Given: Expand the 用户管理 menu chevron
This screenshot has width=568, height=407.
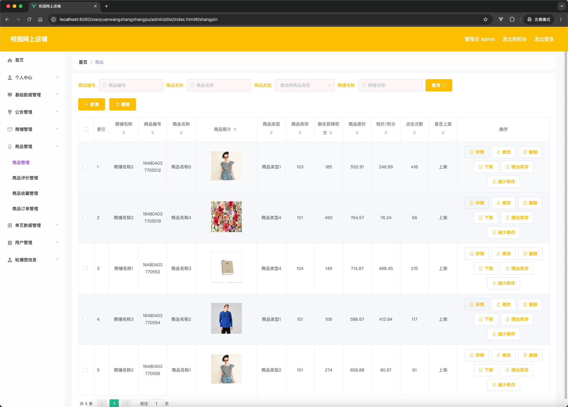Looking at the screenshot, I should point(57,242).
